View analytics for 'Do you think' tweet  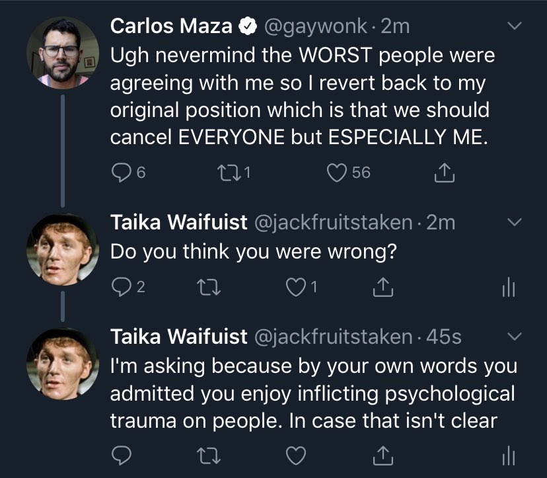(x=505, y=288)
